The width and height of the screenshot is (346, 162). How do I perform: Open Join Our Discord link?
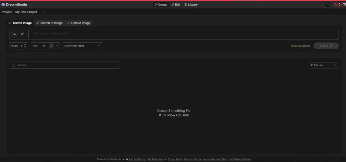point(137,159)
